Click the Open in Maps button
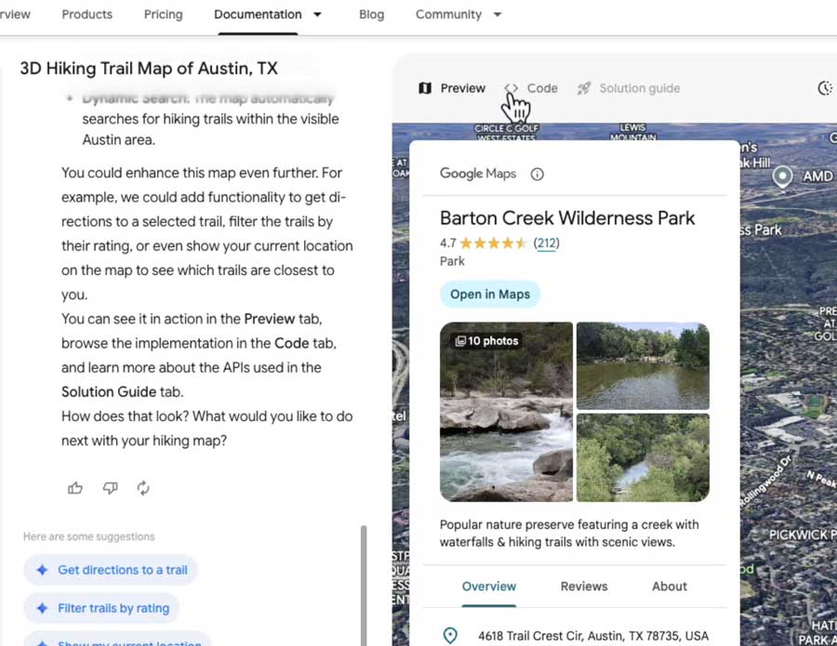 tap(490, 294)
